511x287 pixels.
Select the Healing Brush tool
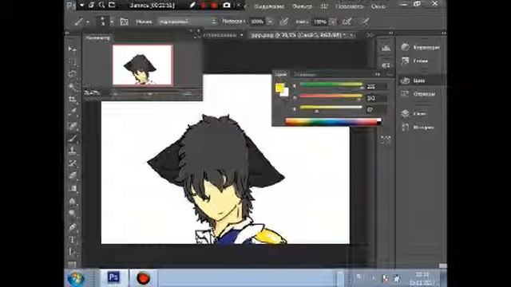tap(73, 126)
